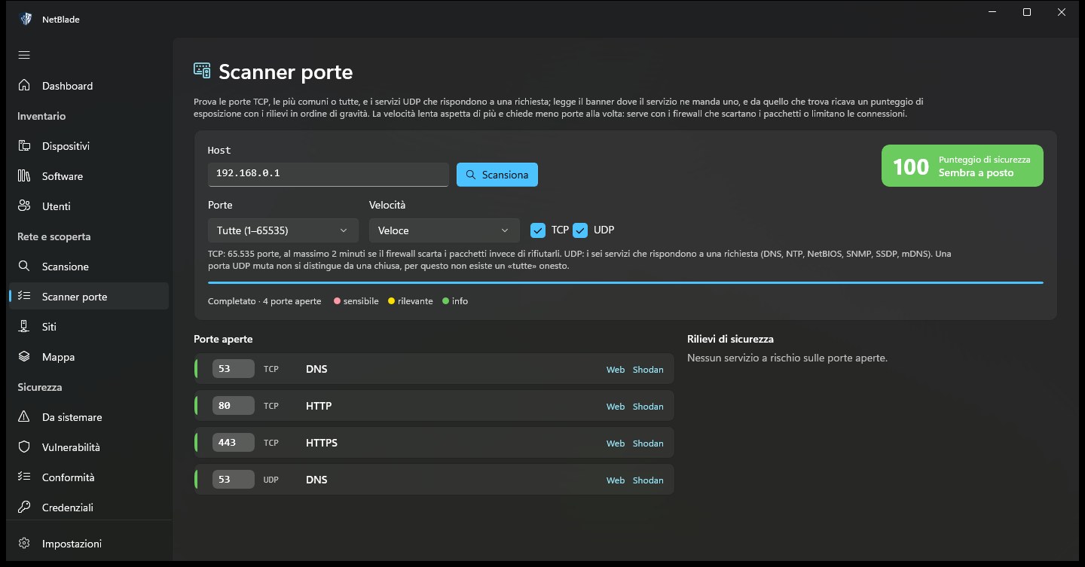Screen dimensions: 1085x567
Task: Open Dashboard via its home icon
Action: coord(24,86)
